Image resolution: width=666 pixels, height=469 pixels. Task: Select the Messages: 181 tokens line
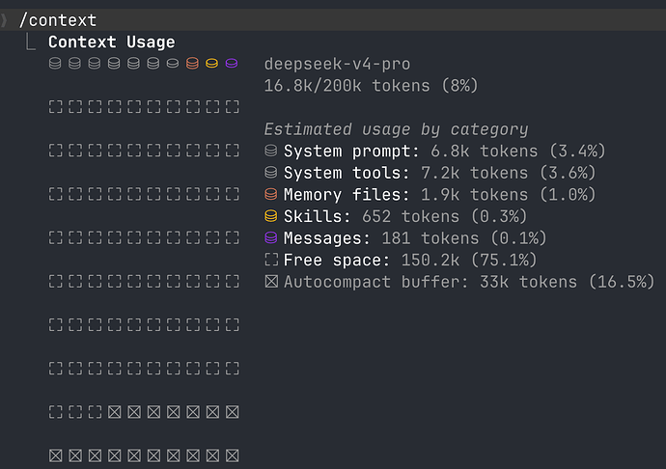[415, 238]
